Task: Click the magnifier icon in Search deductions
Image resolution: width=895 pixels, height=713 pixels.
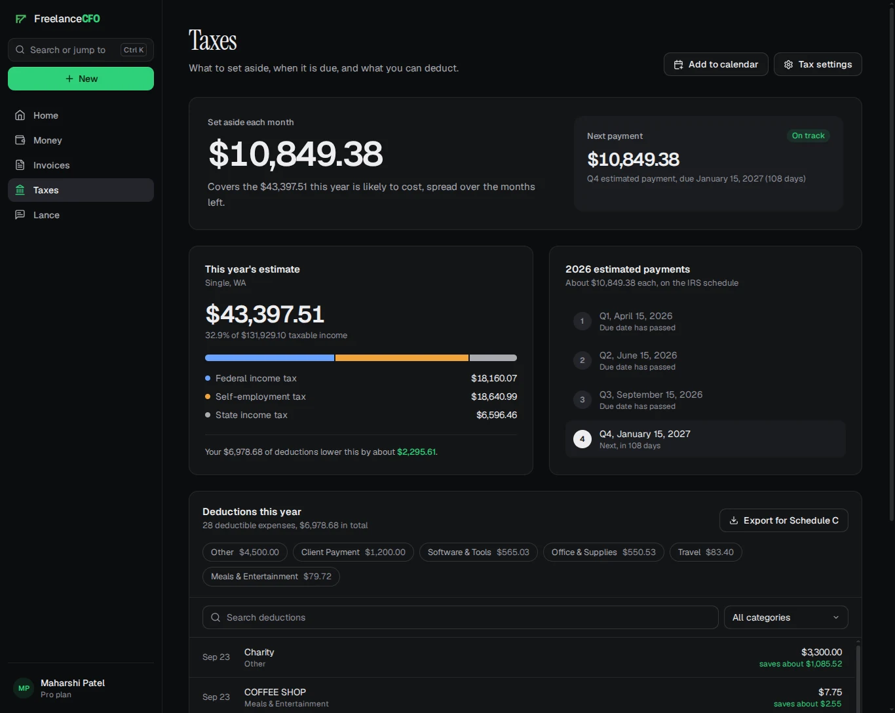Action: click(x=216, y=617)
